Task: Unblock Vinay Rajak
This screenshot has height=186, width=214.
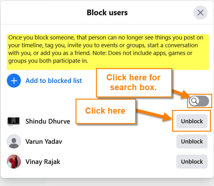Action: click(x=192, y=162)
